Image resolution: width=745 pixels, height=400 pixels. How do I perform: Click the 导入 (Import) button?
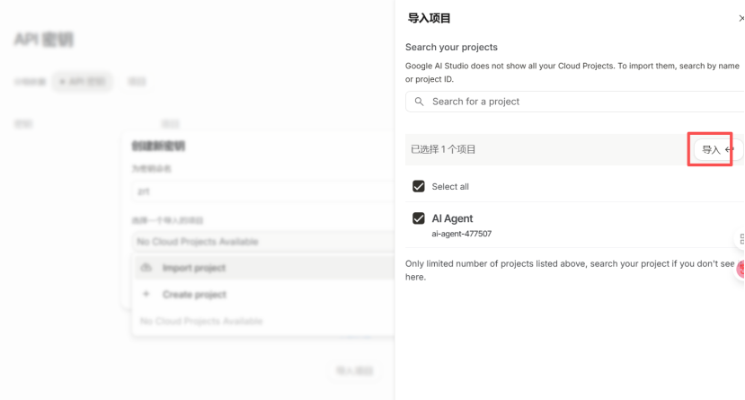click(x=712, y=149)
